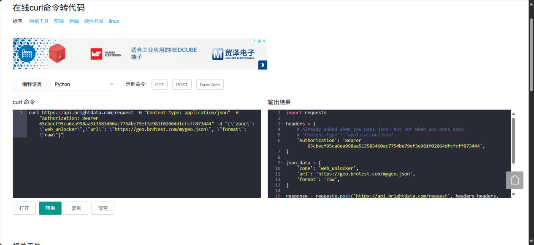The height and width of the screenshot is (245, 534).
Task: Click the 'zone': 'web_unlocker' output line
Action: tap(328, 168)
